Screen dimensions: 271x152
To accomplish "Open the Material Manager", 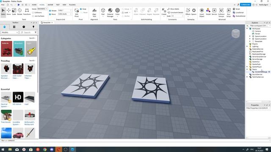I will tap(110, 12).
